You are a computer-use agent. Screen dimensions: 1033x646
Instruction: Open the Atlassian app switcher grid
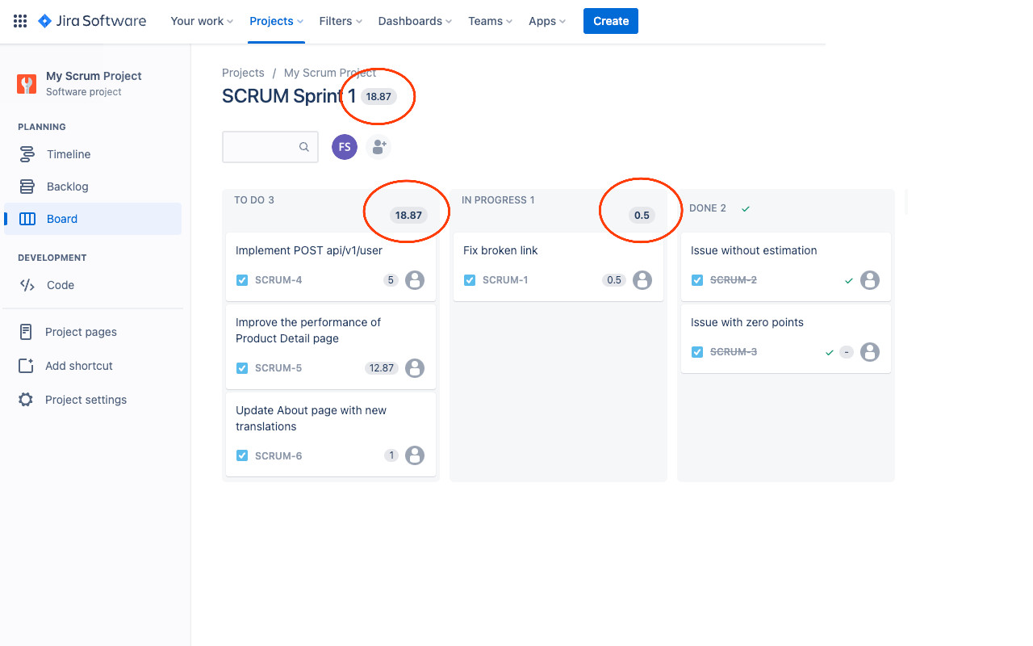(x=19, y=20)
